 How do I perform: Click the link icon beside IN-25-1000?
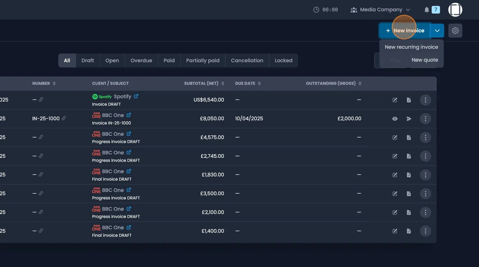click(64, 118)
